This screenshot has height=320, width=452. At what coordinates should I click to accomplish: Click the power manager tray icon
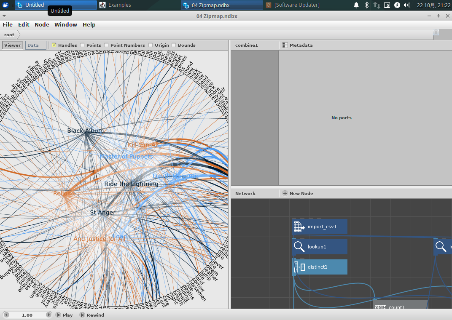tap(397, 5)
